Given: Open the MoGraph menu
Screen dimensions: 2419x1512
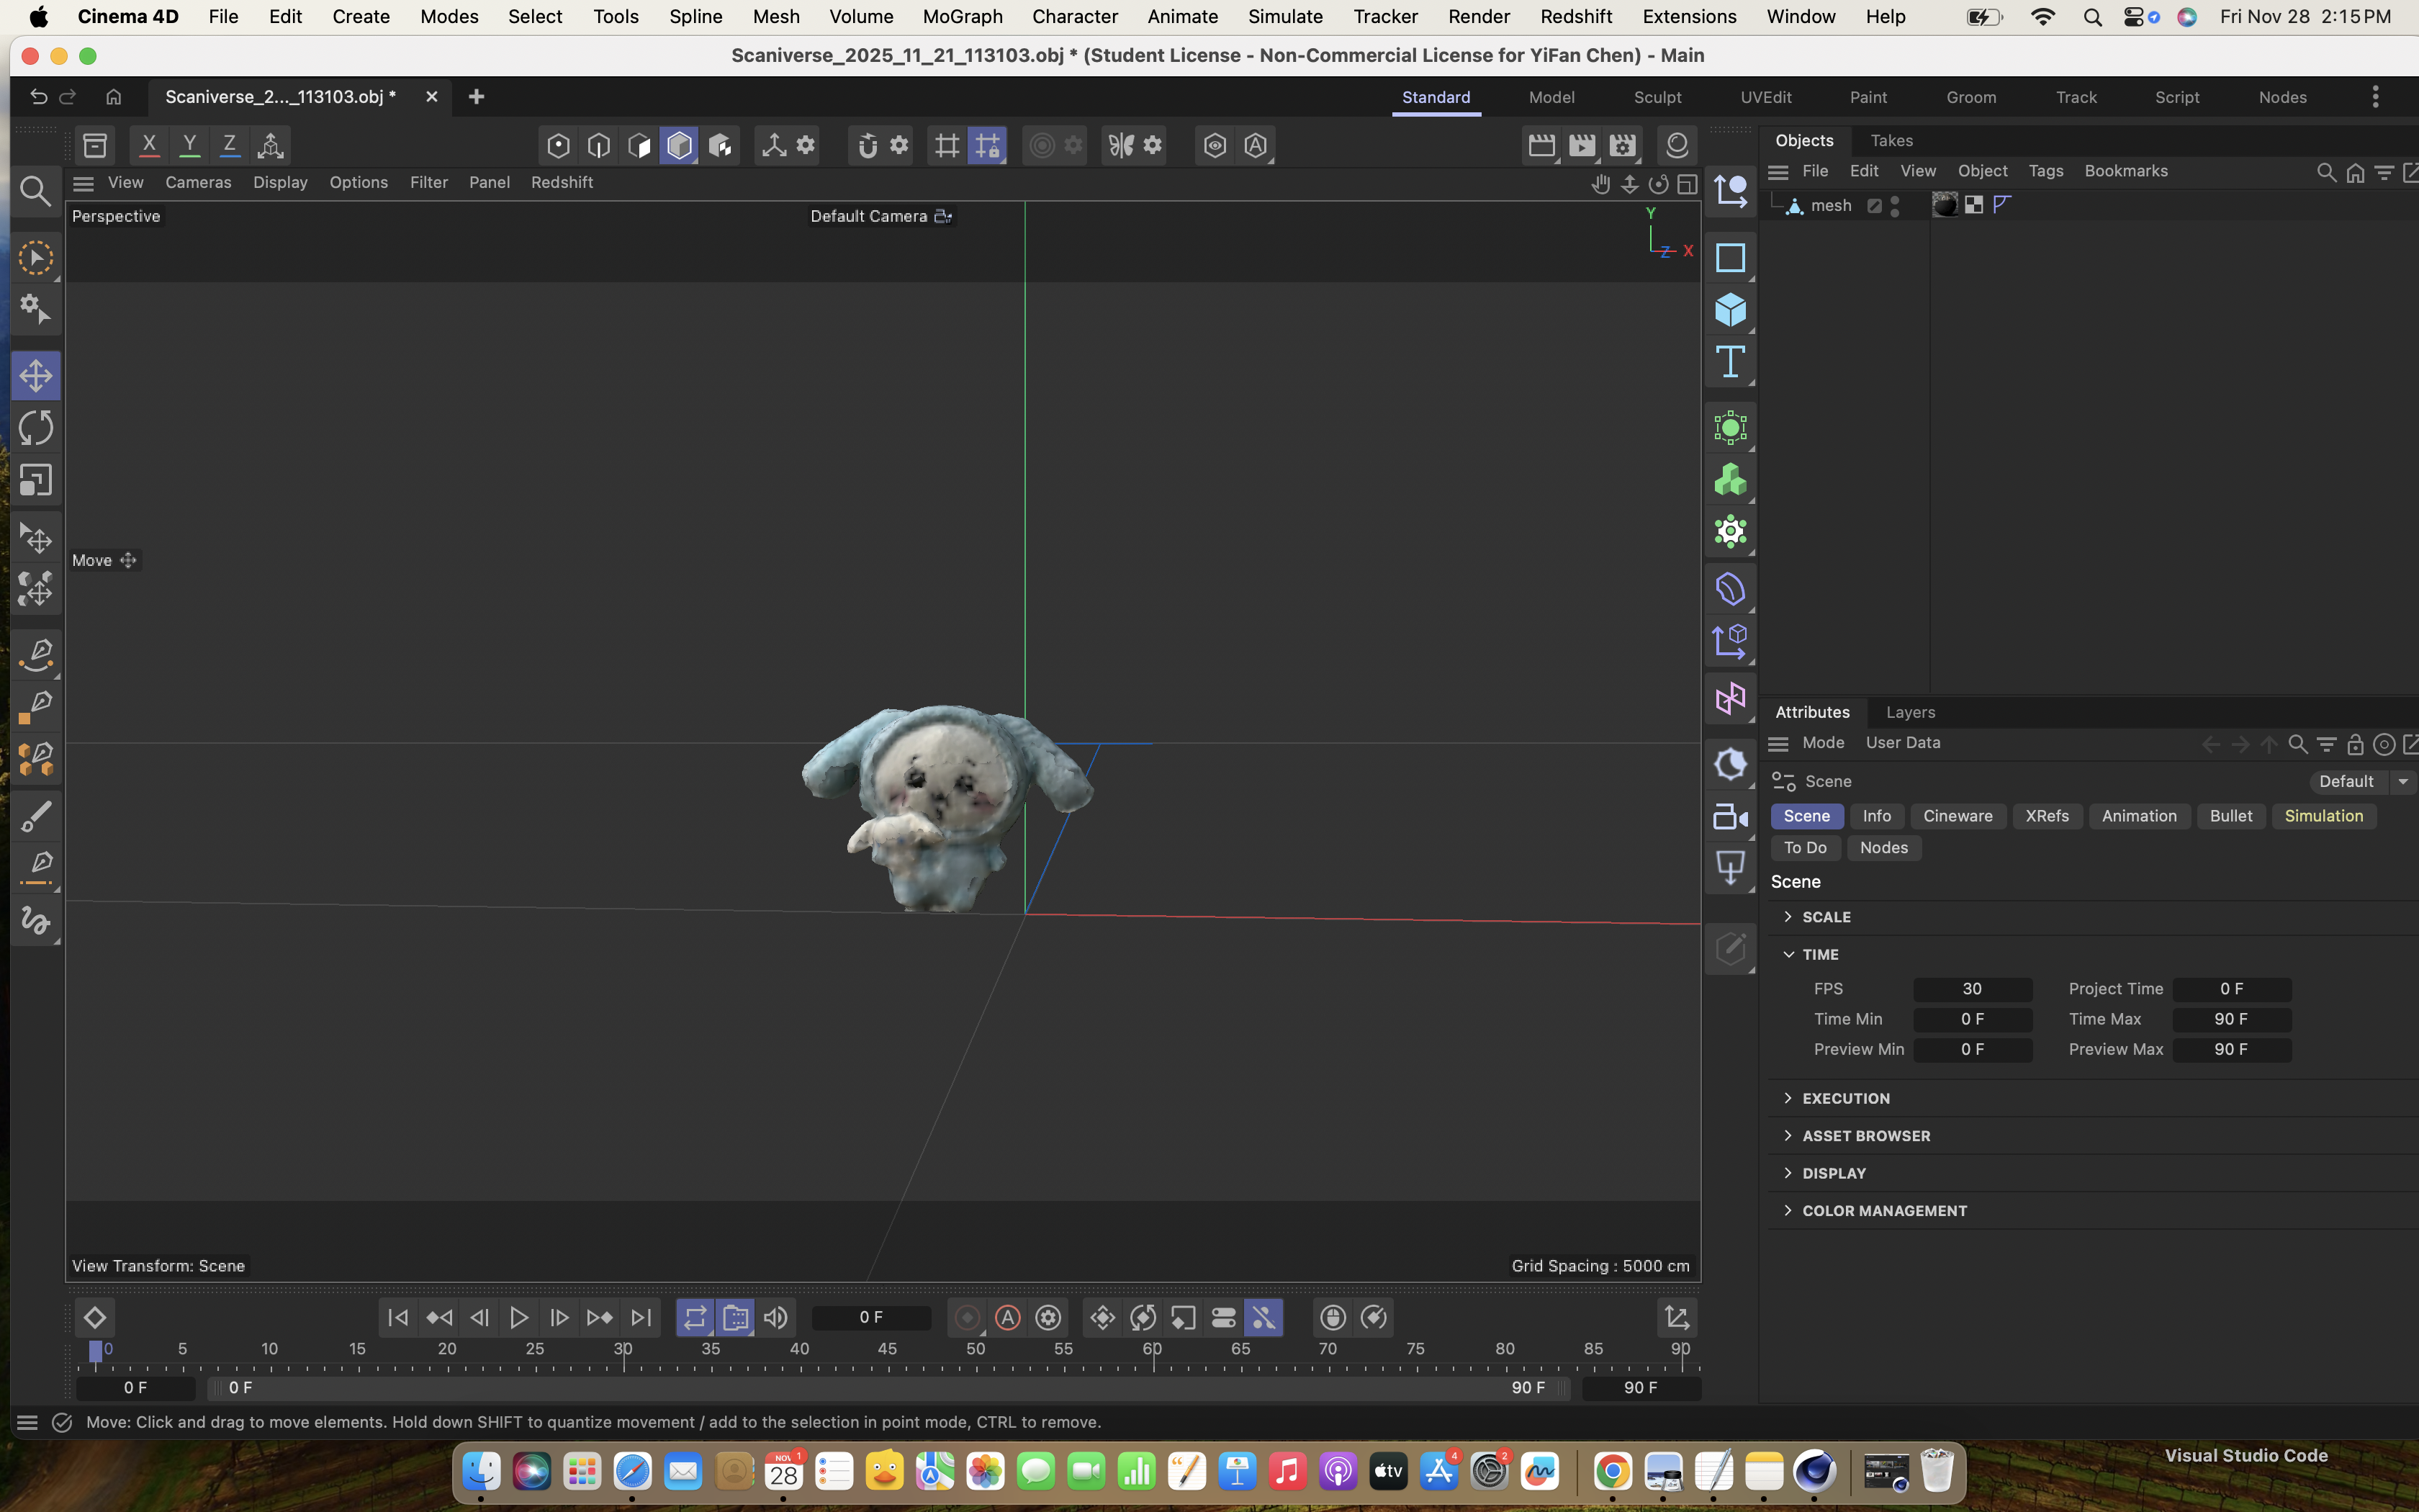Looking at the screenshot, I should pyautogui.click(x=962, y=17).
